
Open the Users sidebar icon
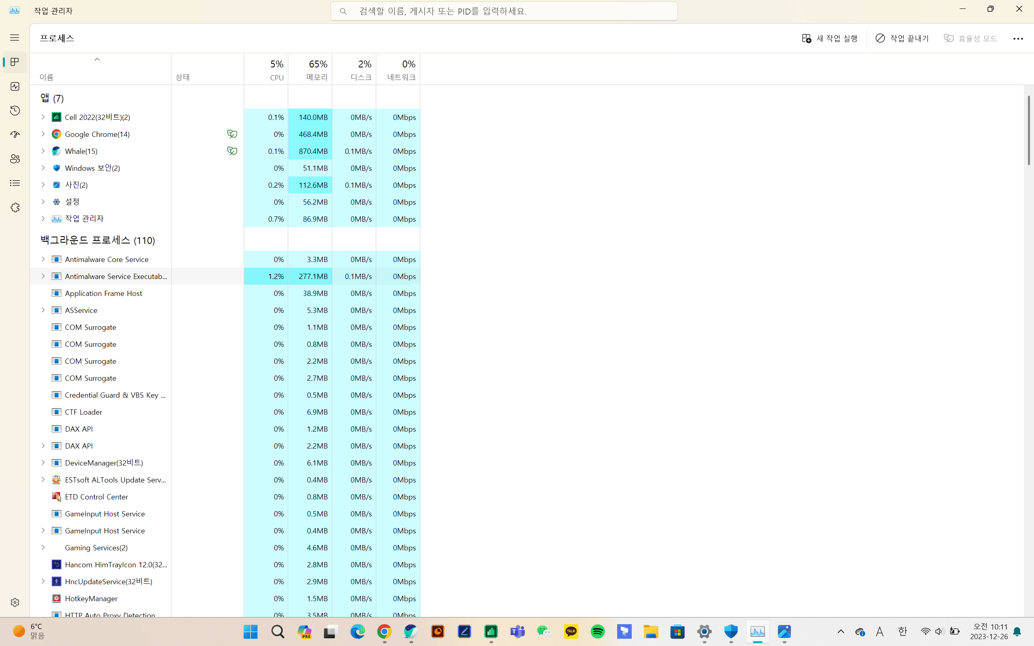click(15, 159)
